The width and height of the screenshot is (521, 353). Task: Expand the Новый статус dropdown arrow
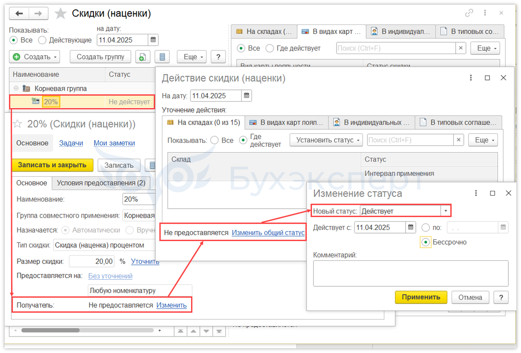point(445,211)
